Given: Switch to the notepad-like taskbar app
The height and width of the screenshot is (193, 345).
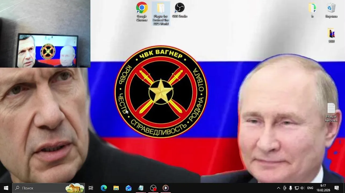Looking at the screenshot, I should (x=141, y=188).
